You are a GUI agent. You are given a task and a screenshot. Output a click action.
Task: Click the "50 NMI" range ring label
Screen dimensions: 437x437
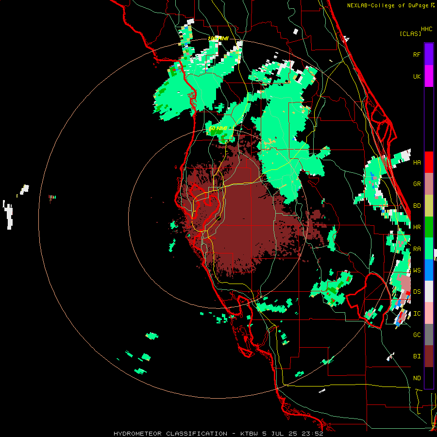click(218, 128)
